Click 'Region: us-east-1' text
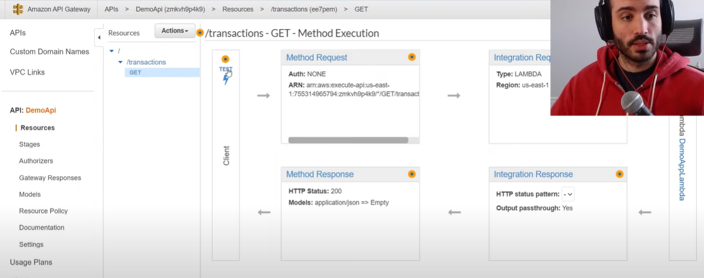 click(522, 85)
